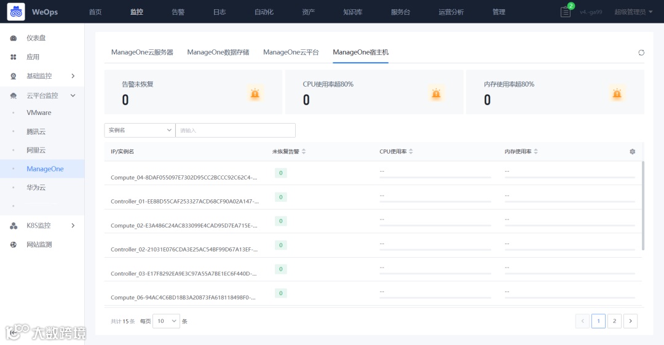Open 知识库 in top navigation
Image resolution: width=664 pixels, height=345 pixels.
coord(353,12)
